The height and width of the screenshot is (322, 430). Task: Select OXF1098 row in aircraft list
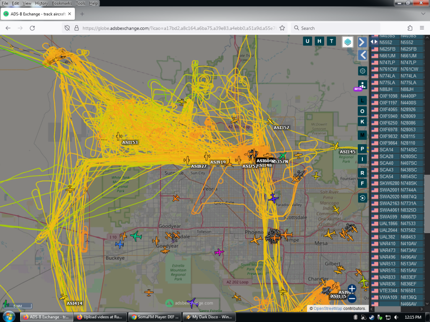pos(397,96)
